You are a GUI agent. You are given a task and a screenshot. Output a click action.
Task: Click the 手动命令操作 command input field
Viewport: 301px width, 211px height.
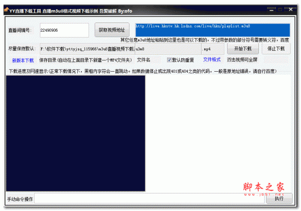(149, 198)
